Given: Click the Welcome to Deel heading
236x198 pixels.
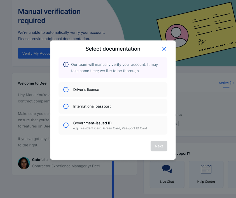Looking at the screenshot, I should [32, 83].
